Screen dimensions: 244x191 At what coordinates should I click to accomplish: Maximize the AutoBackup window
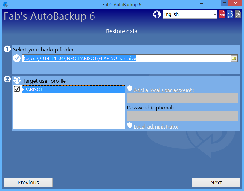coord(224,3)
